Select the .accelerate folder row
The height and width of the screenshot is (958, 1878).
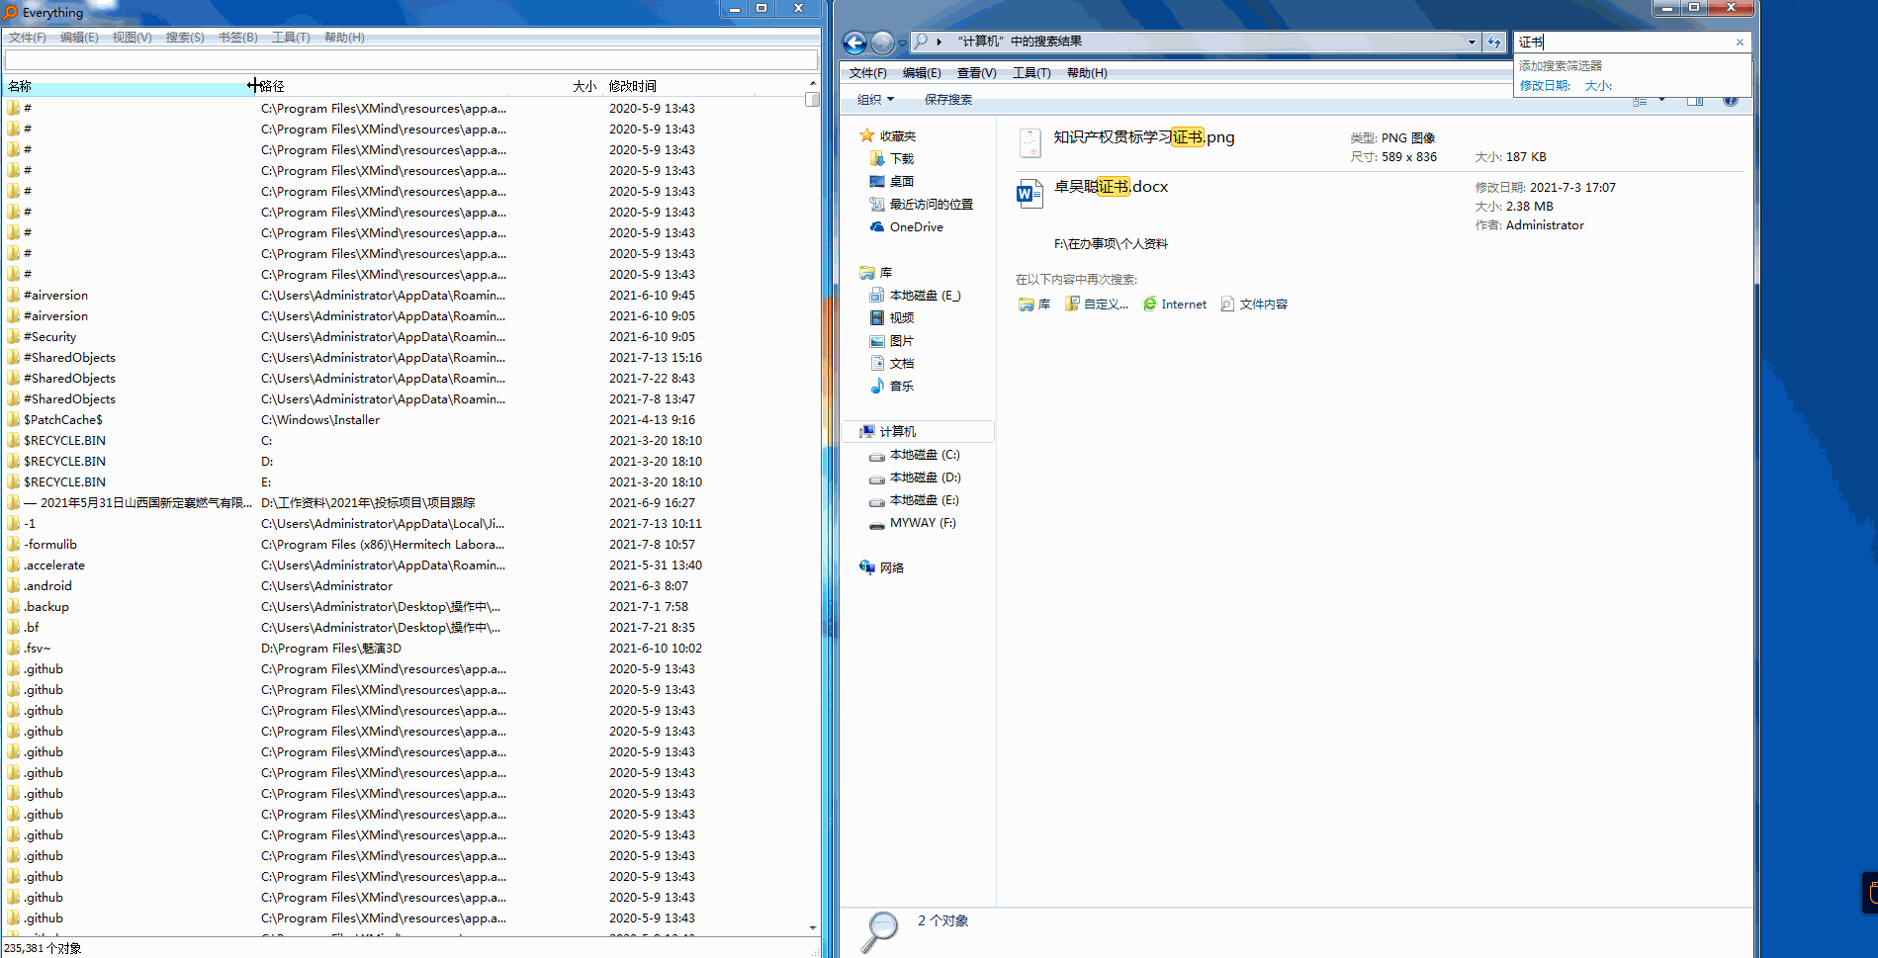point(404,565)
